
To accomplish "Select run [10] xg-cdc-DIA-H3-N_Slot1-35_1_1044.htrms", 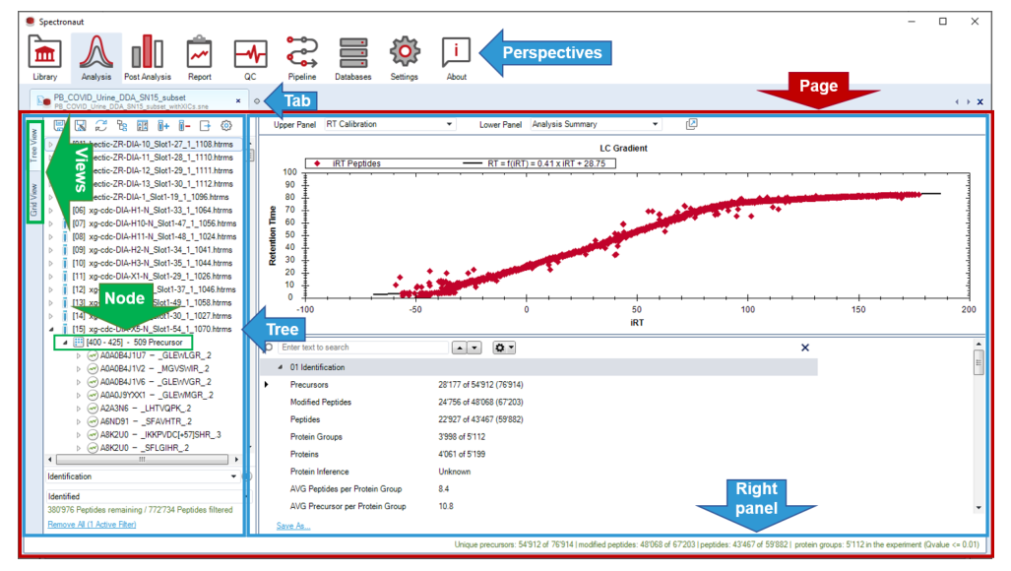I will click(152, 264).
